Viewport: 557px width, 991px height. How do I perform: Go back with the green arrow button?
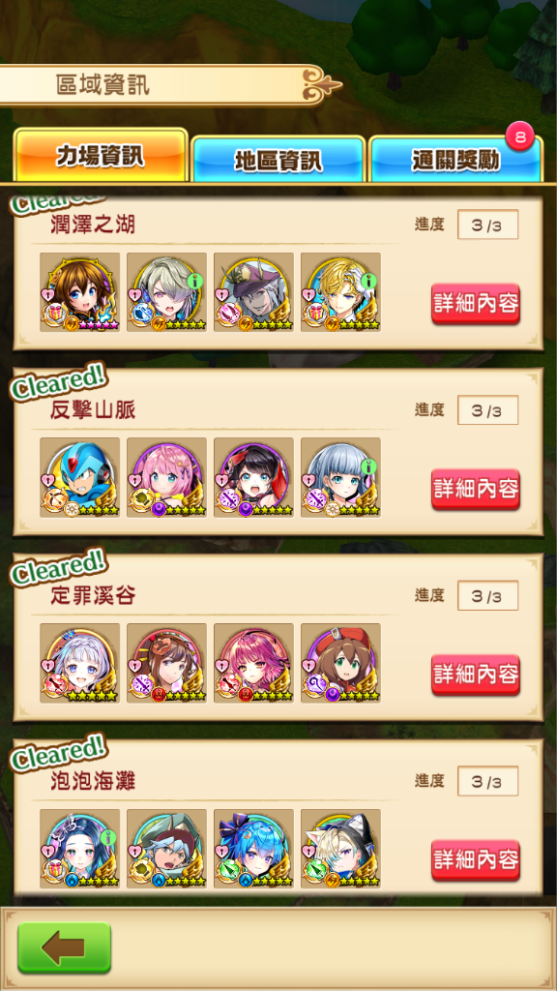click(x=65, y=947)
